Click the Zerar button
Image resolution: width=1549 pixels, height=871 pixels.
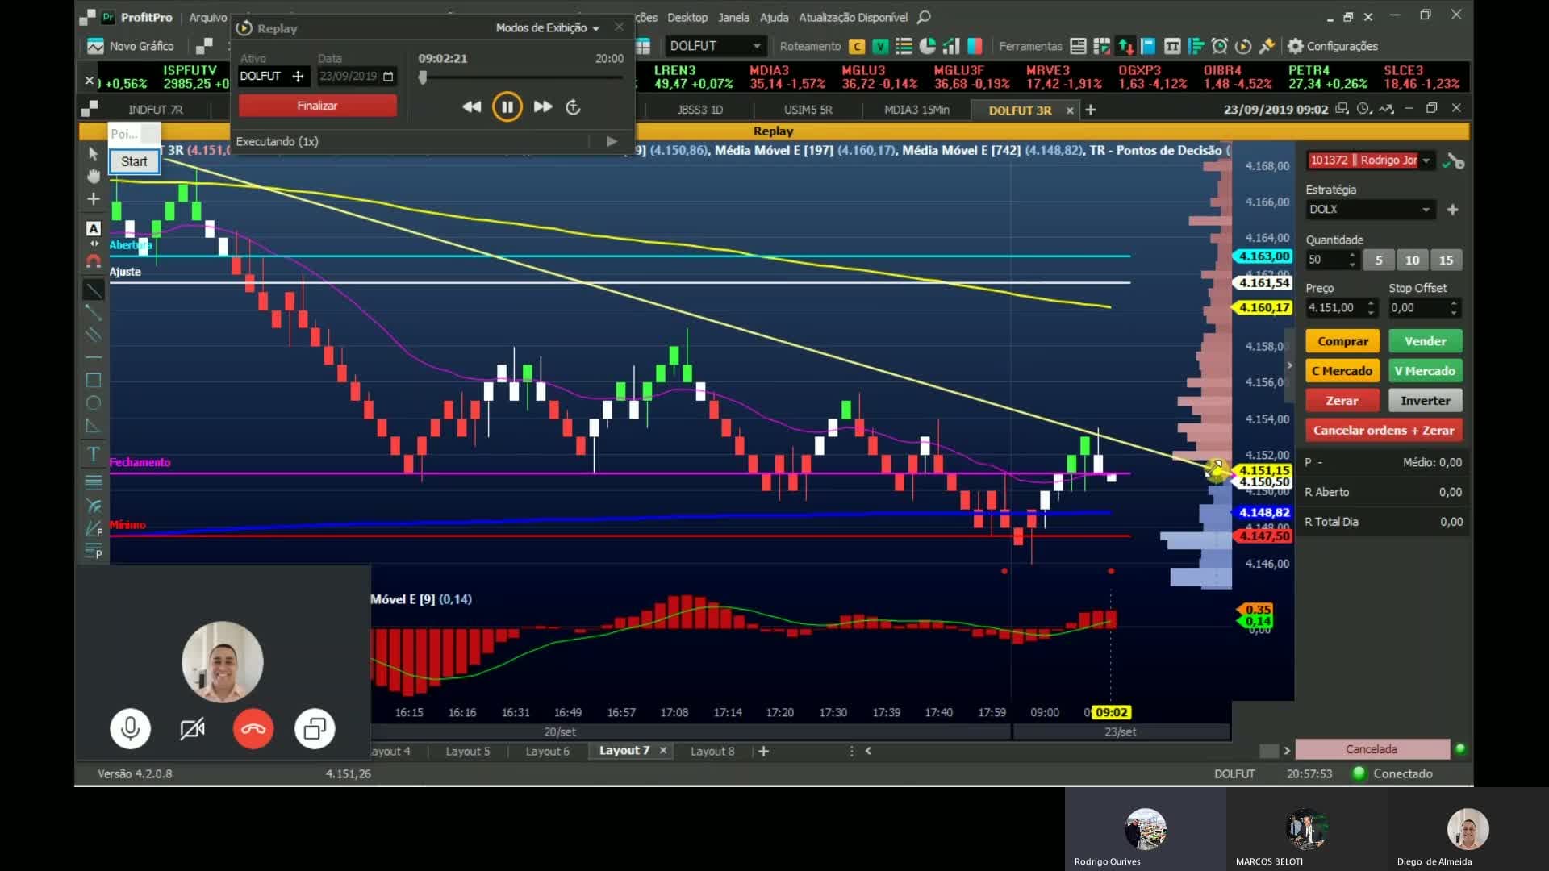[1342, 401]
